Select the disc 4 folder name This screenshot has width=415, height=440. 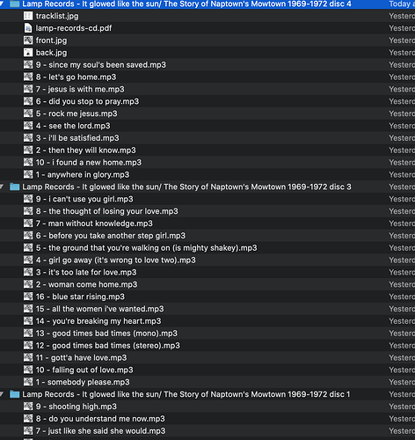coord(186,4)
